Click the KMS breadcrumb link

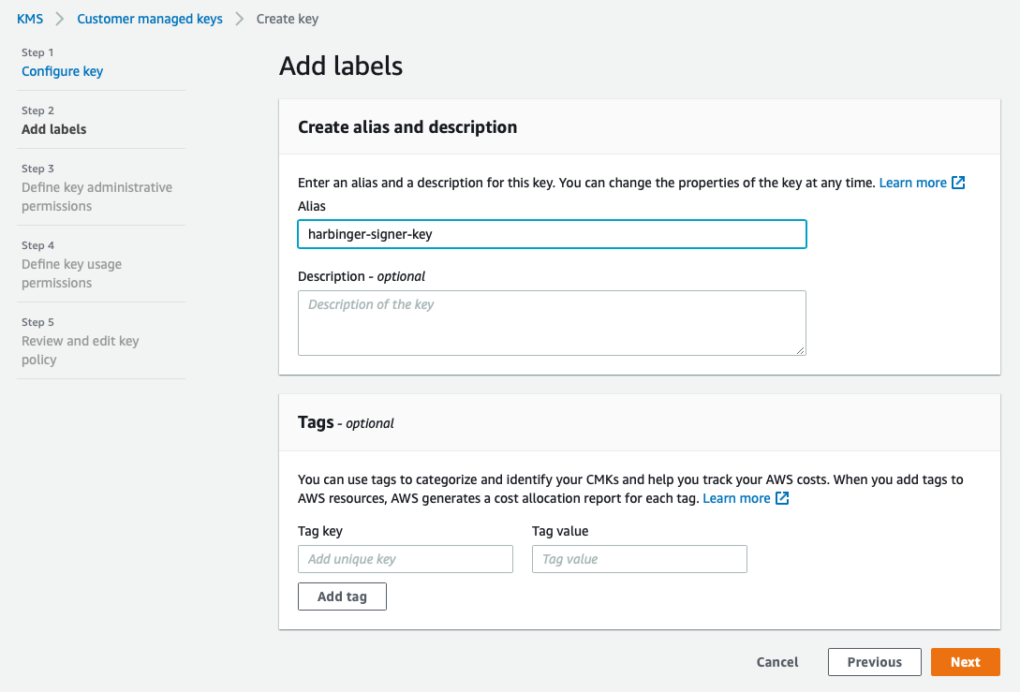pyautogui.click(x=30, y=19)
